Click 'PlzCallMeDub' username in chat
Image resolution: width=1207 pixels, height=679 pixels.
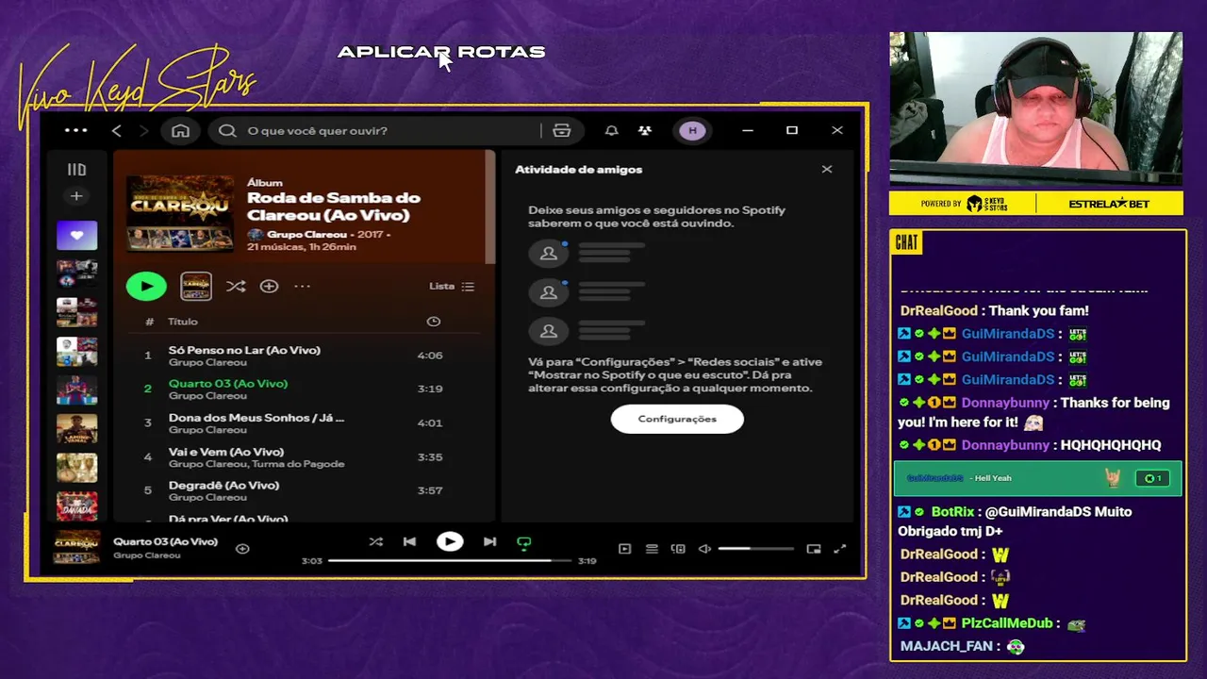point(1006,623)
